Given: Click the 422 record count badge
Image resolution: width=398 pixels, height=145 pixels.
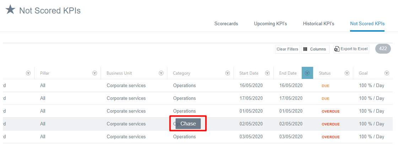Looking at the screenshot, I should click(383, 49).
